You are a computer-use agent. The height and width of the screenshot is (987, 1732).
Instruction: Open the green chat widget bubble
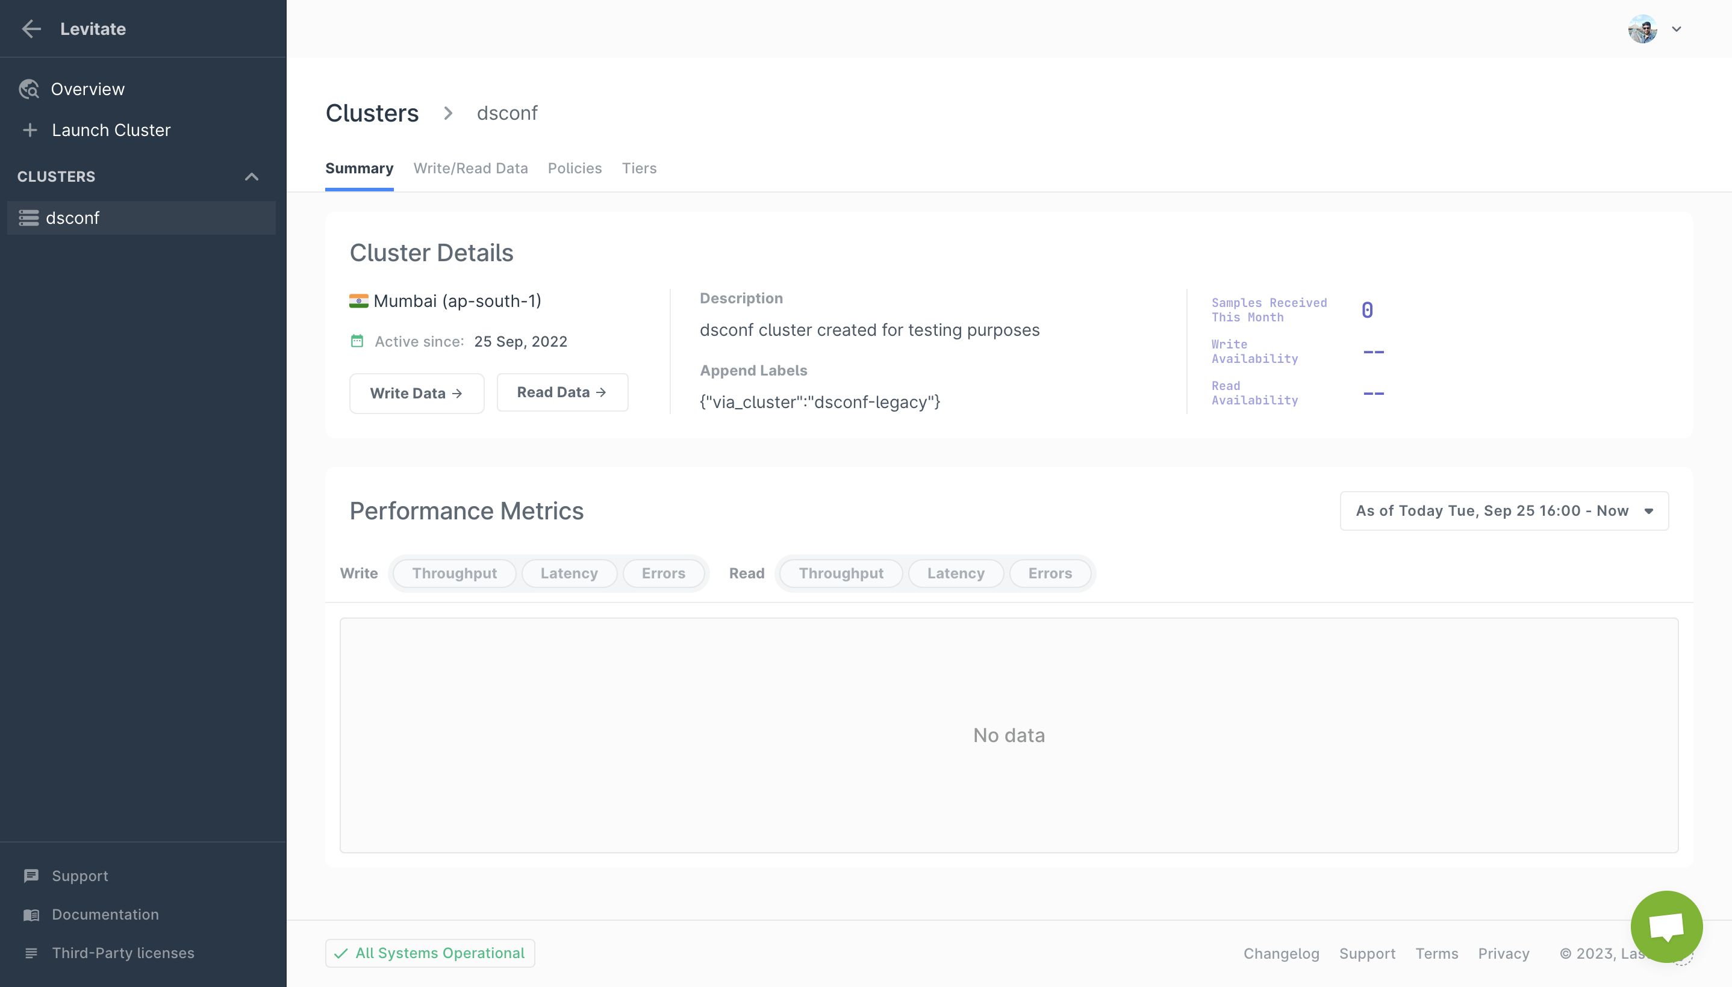[x=1666, y=926]
